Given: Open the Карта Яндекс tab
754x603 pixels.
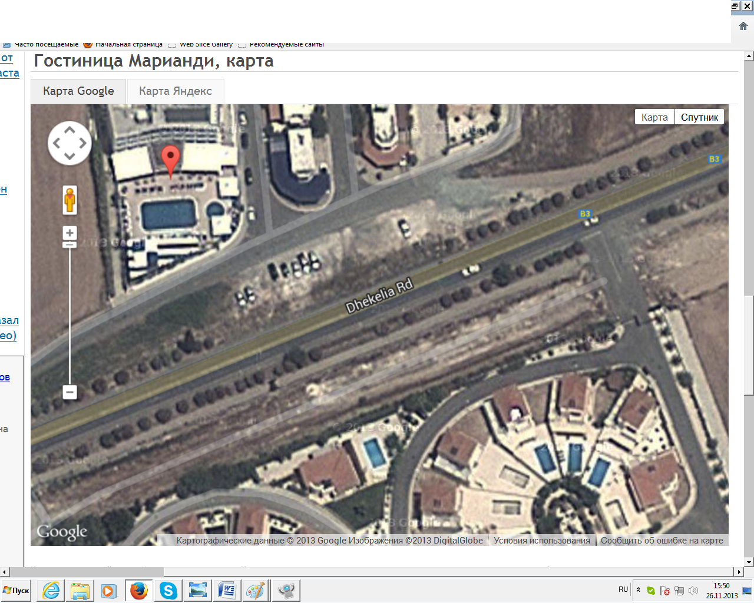Looking at the screenshot, I should point(176,91).
